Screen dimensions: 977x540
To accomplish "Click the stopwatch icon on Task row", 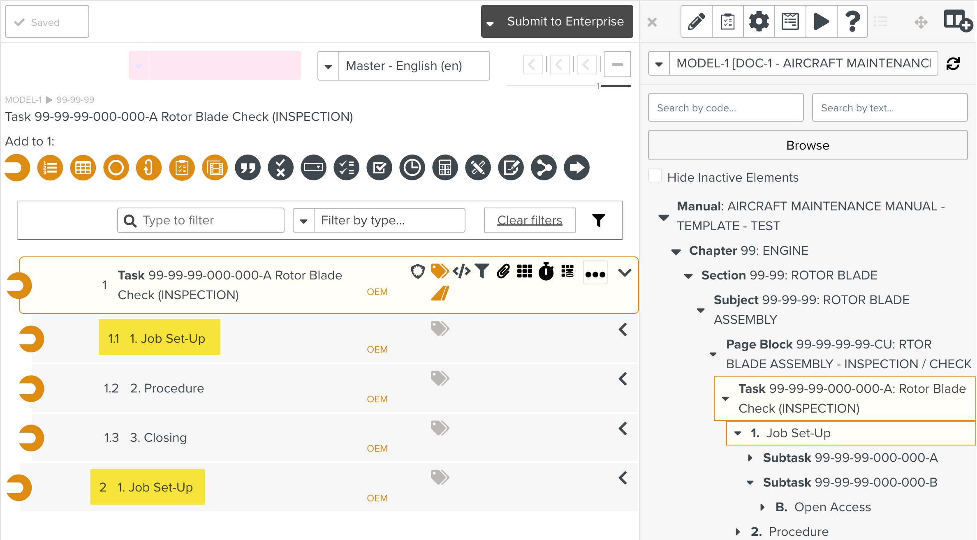I will click(546, 272).
